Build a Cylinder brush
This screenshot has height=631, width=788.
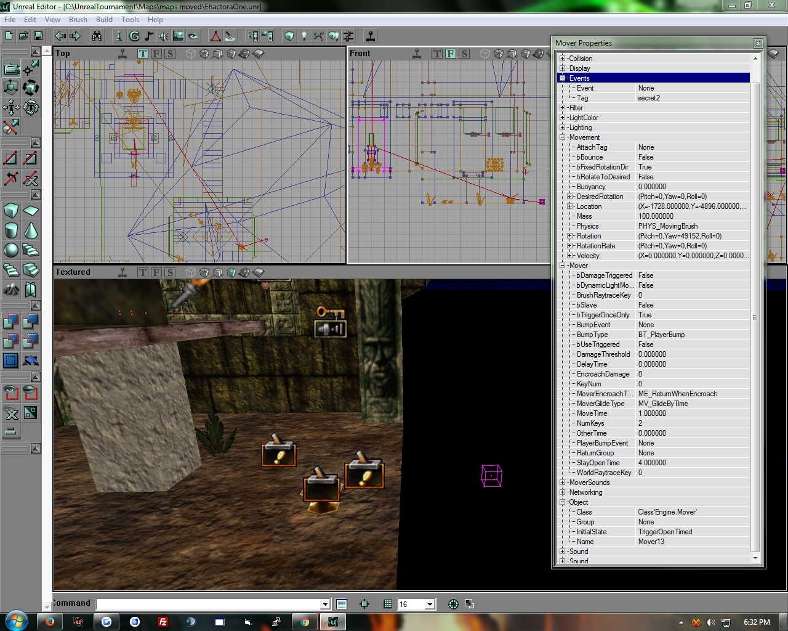click(11, 230)
